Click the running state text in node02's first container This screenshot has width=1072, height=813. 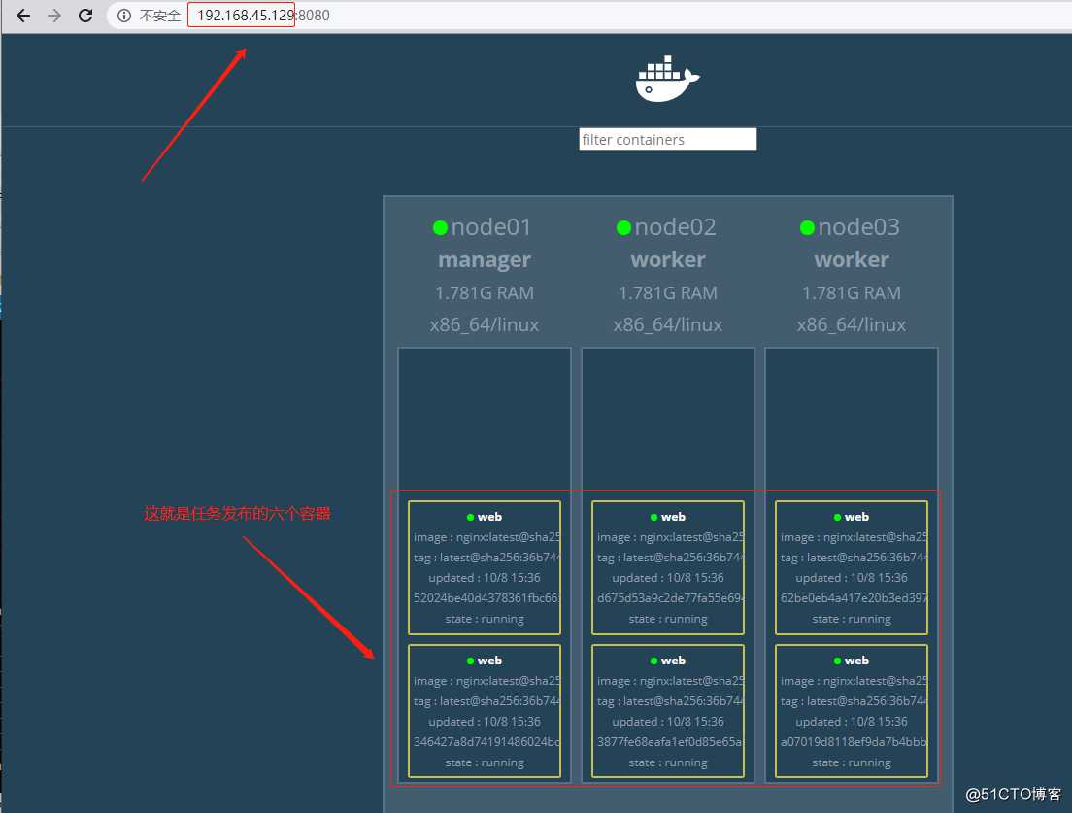[667, 619]
